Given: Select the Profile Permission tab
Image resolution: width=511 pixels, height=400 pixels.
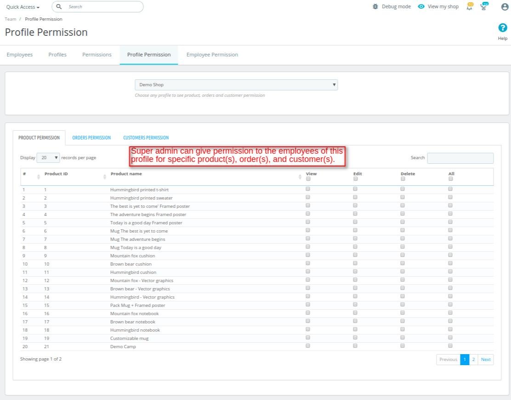Looking at the screenshot, I should pos(149,55).
